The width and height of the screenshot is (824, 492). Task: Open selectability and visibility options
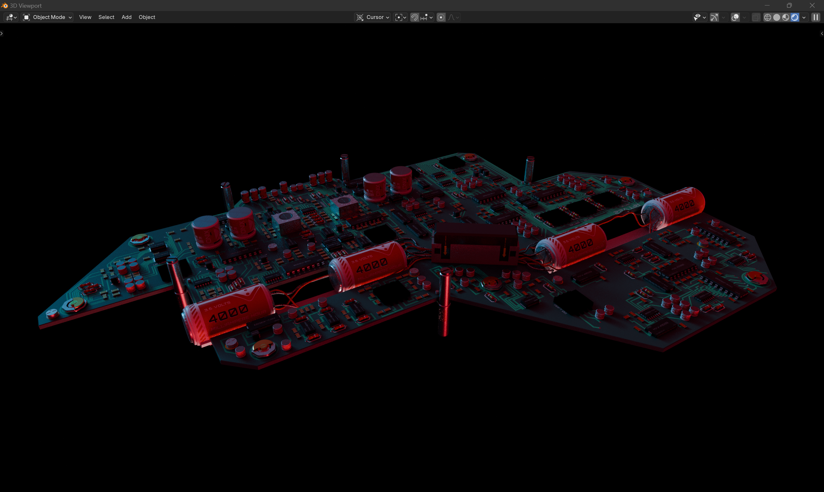tap(699, 17)
